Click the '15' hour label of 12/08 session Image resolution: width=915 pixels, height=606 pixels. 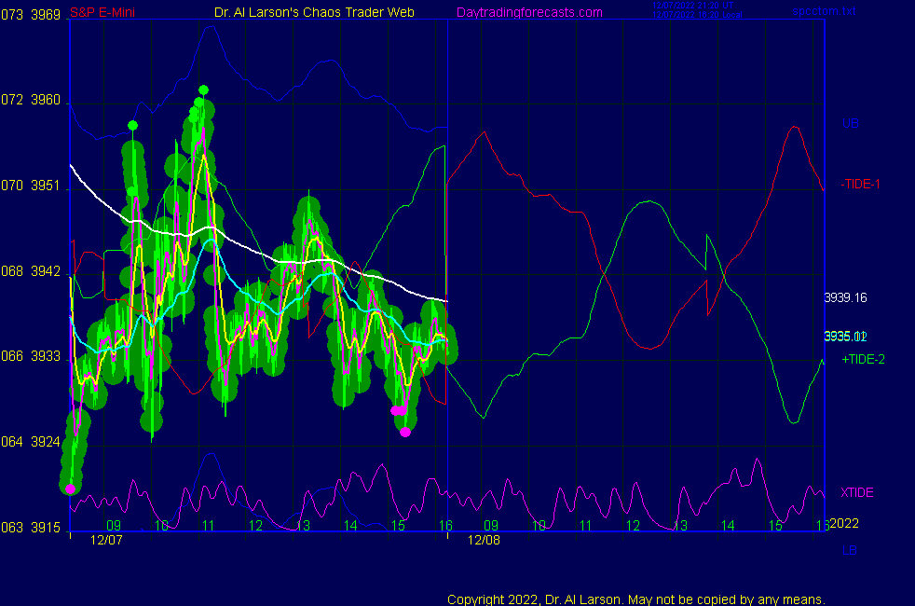[775, 526]
